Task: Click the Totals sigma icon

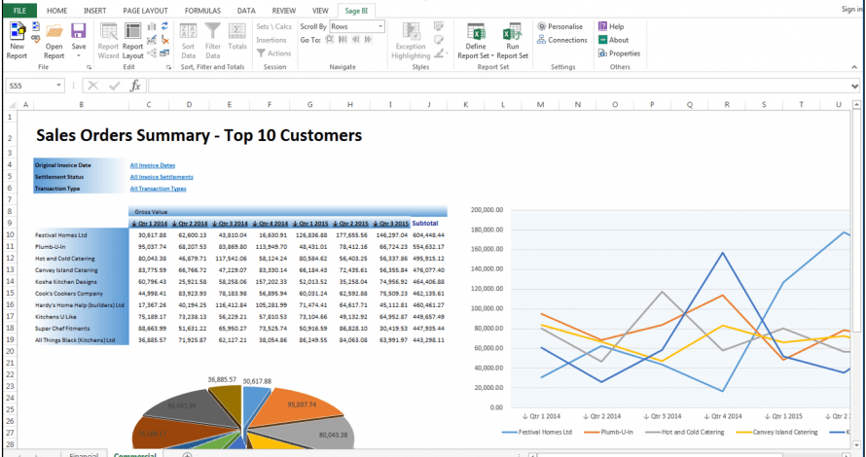Action: 237,31
